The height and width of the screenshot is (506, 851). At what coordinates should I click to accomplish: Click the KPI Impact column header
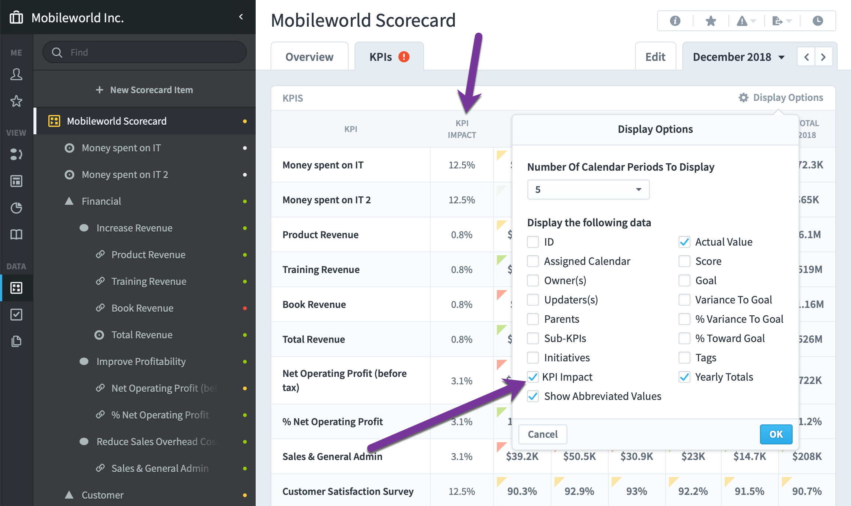tap(462, 129)
